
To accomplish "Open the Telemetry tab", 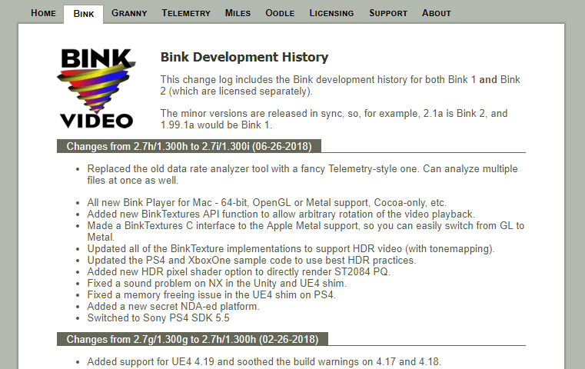I will (x=186, y=13).
